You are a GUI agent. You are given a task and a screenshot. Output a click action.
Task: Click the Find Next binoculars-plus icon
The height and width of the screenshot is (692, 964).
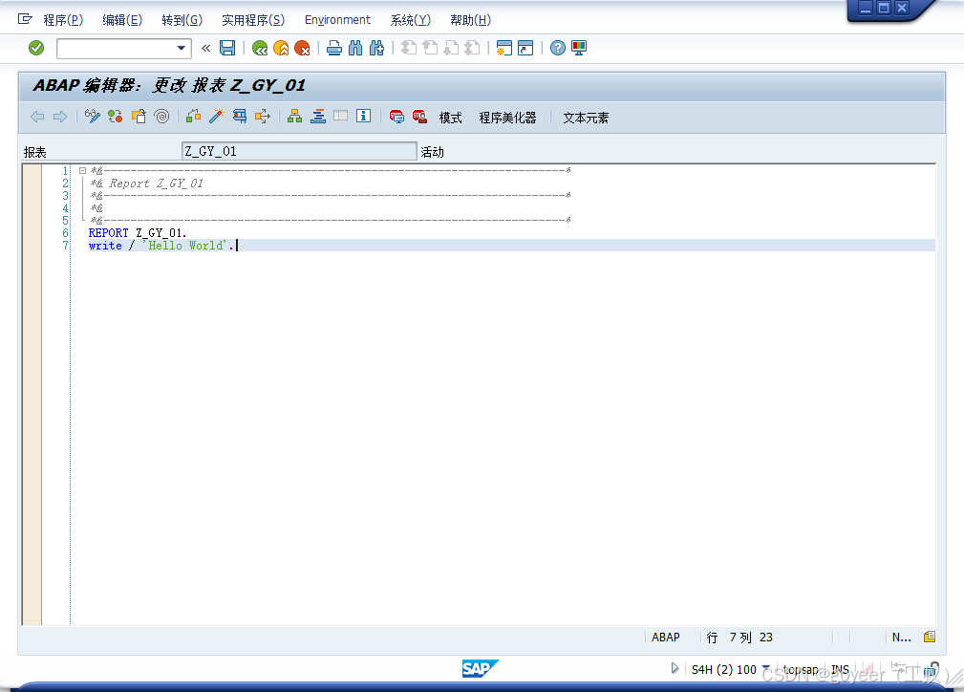pos(375,47)
